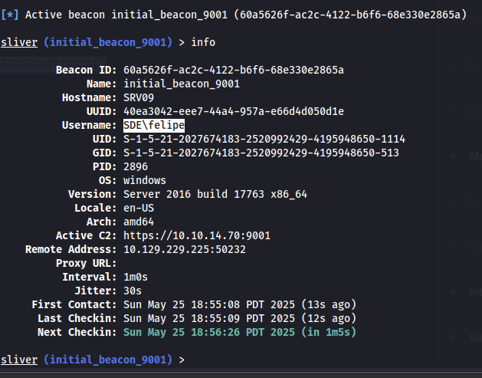Click the OS value windows
This screenshot has width=482, height=378.
[145, 180]
